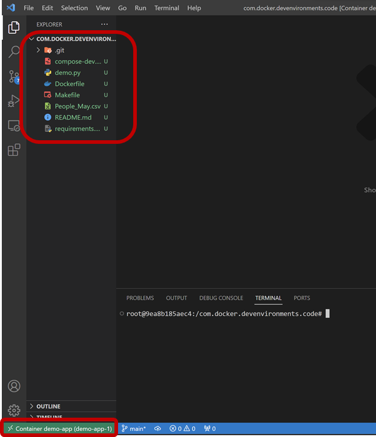Image resolution: width=376 pixels, height=437 pixels.
Task: Click the VS Code logo icon
Action: click(x=11, y=7)
